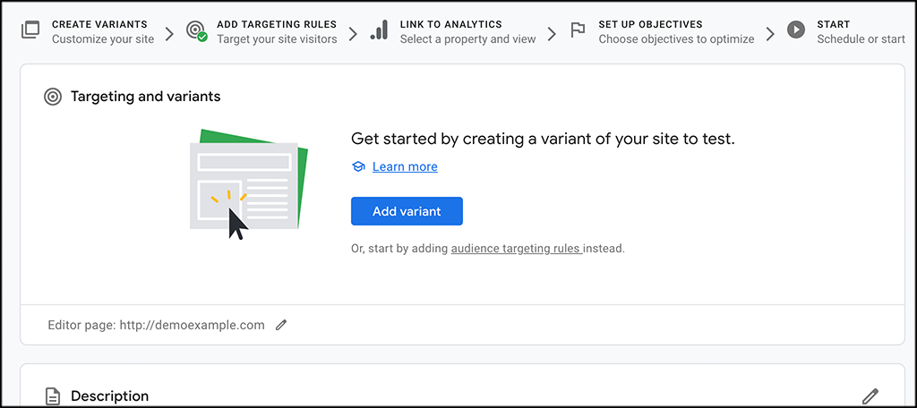This screenshot has width=917, height=408.
Task: Open the Learn more link
Action: [405, 166]
